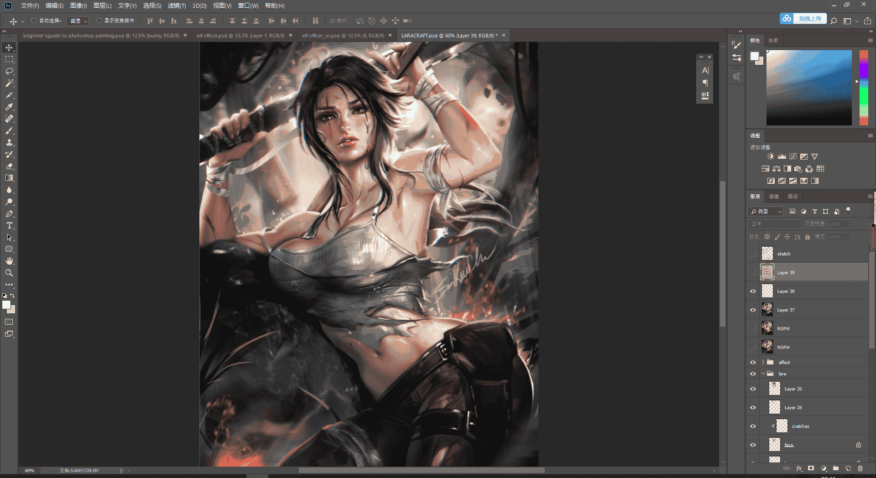Enable the 显示变换控件 checkbox

coord(99,21)
